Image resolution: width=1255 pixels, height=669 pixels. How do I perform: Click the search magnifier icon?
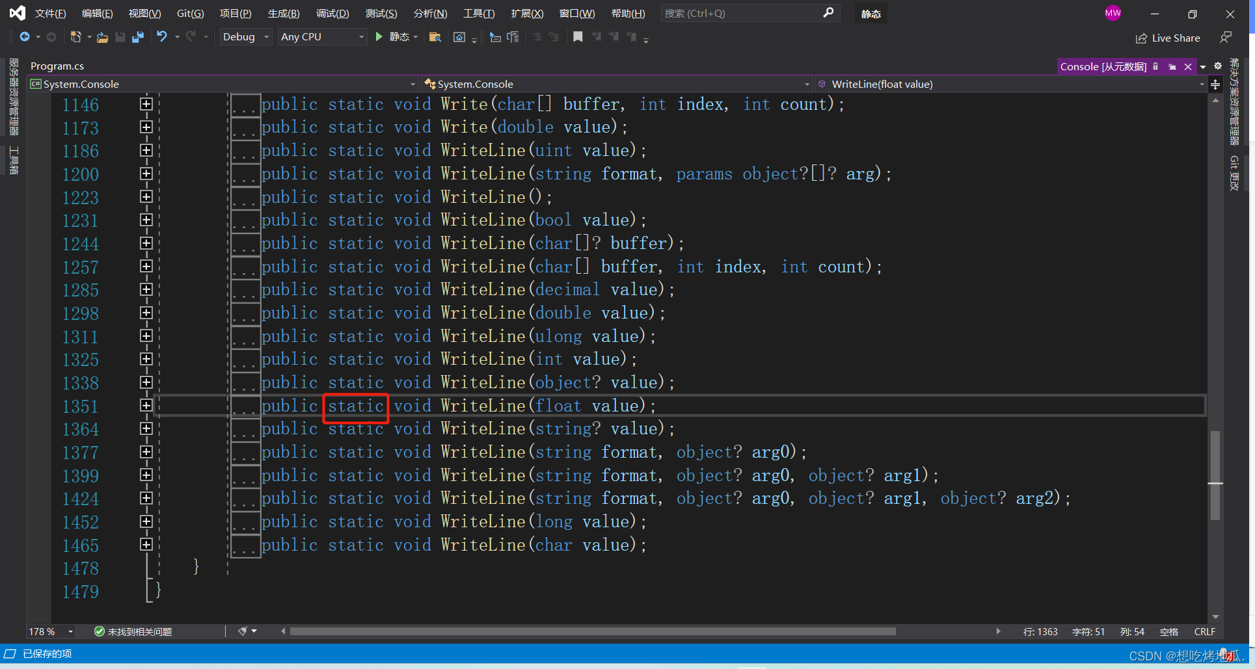tap(828, 13)
